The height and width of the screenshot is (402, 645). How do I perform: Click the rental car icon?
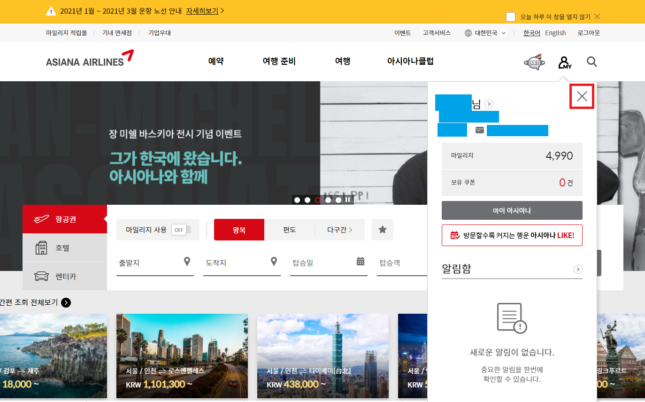[x=41, y=276]
